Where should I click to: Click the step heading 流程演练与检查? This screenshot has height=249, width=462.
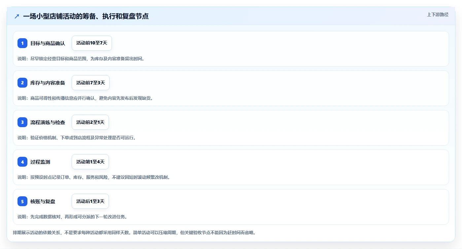pos(48,122)
